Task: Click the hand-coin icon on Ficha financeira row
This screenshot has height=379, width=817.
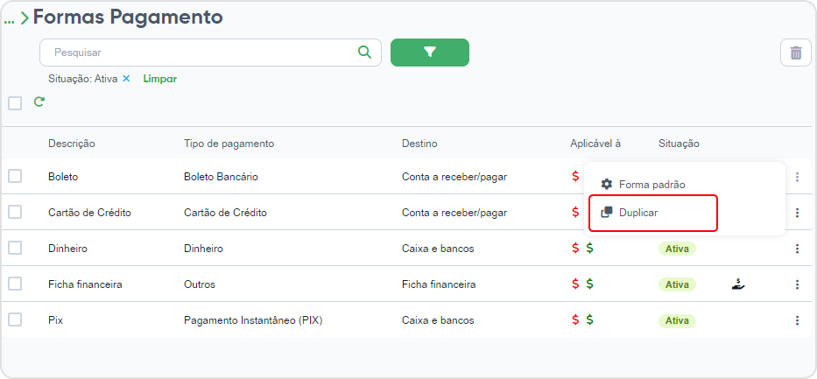Action: click(x=738, y=284)
